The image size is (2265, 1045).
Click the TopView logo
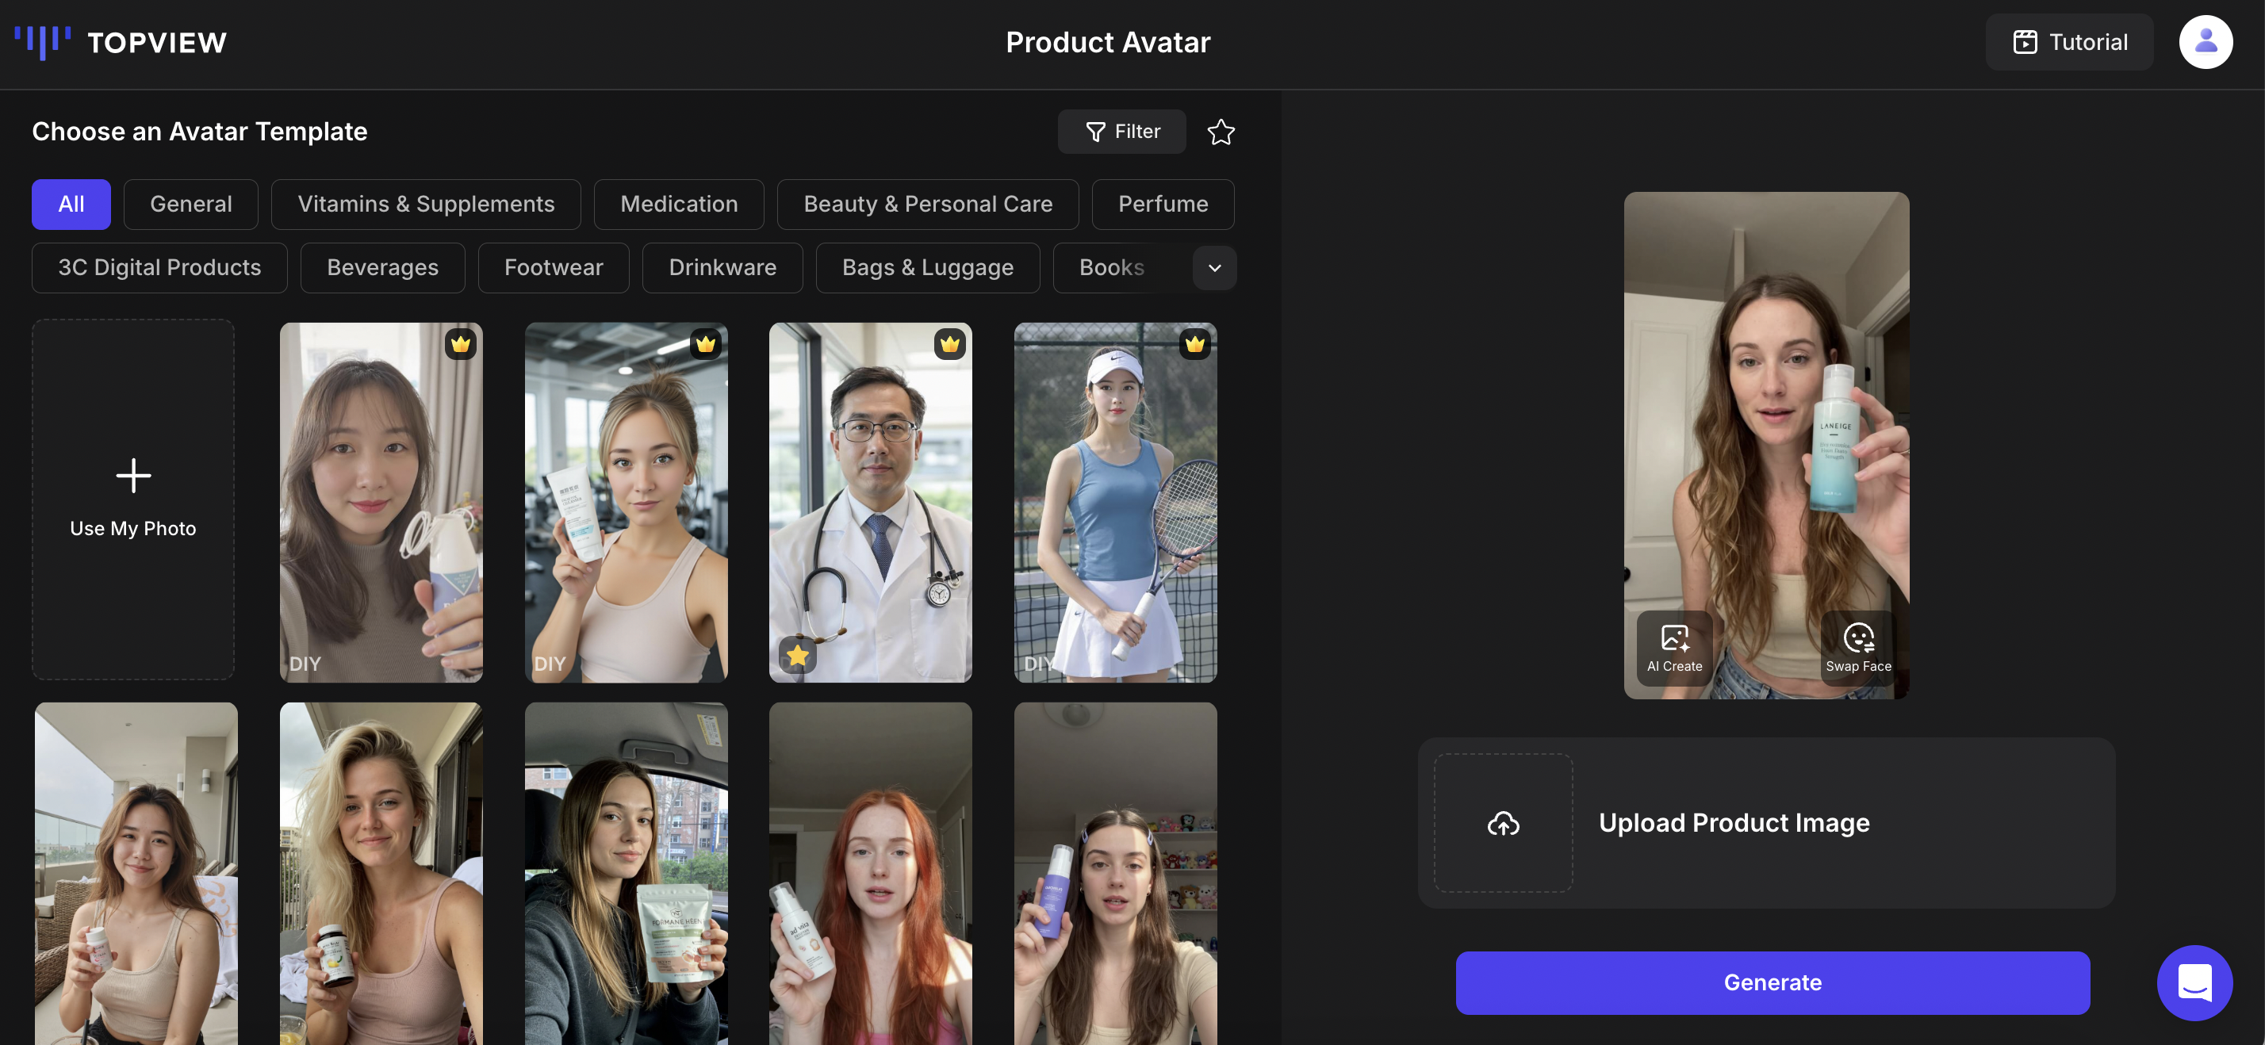[121, 42]
